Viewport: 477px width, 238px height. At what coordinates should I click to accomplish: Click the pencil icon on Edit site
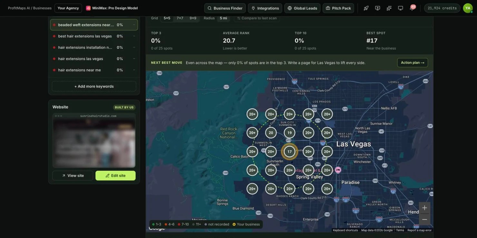108,176
